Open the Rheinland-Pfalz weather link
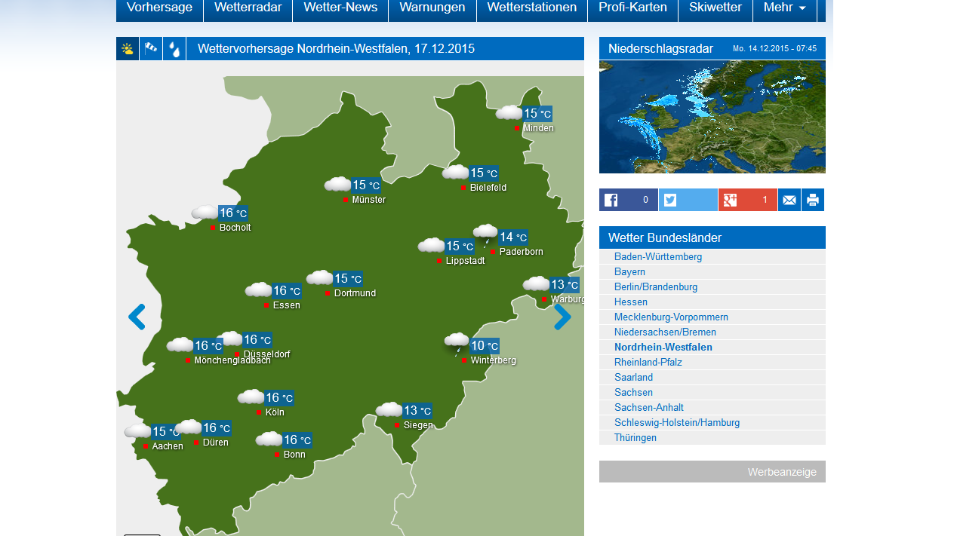Viewport: 954px width, 536px height. 648,363
